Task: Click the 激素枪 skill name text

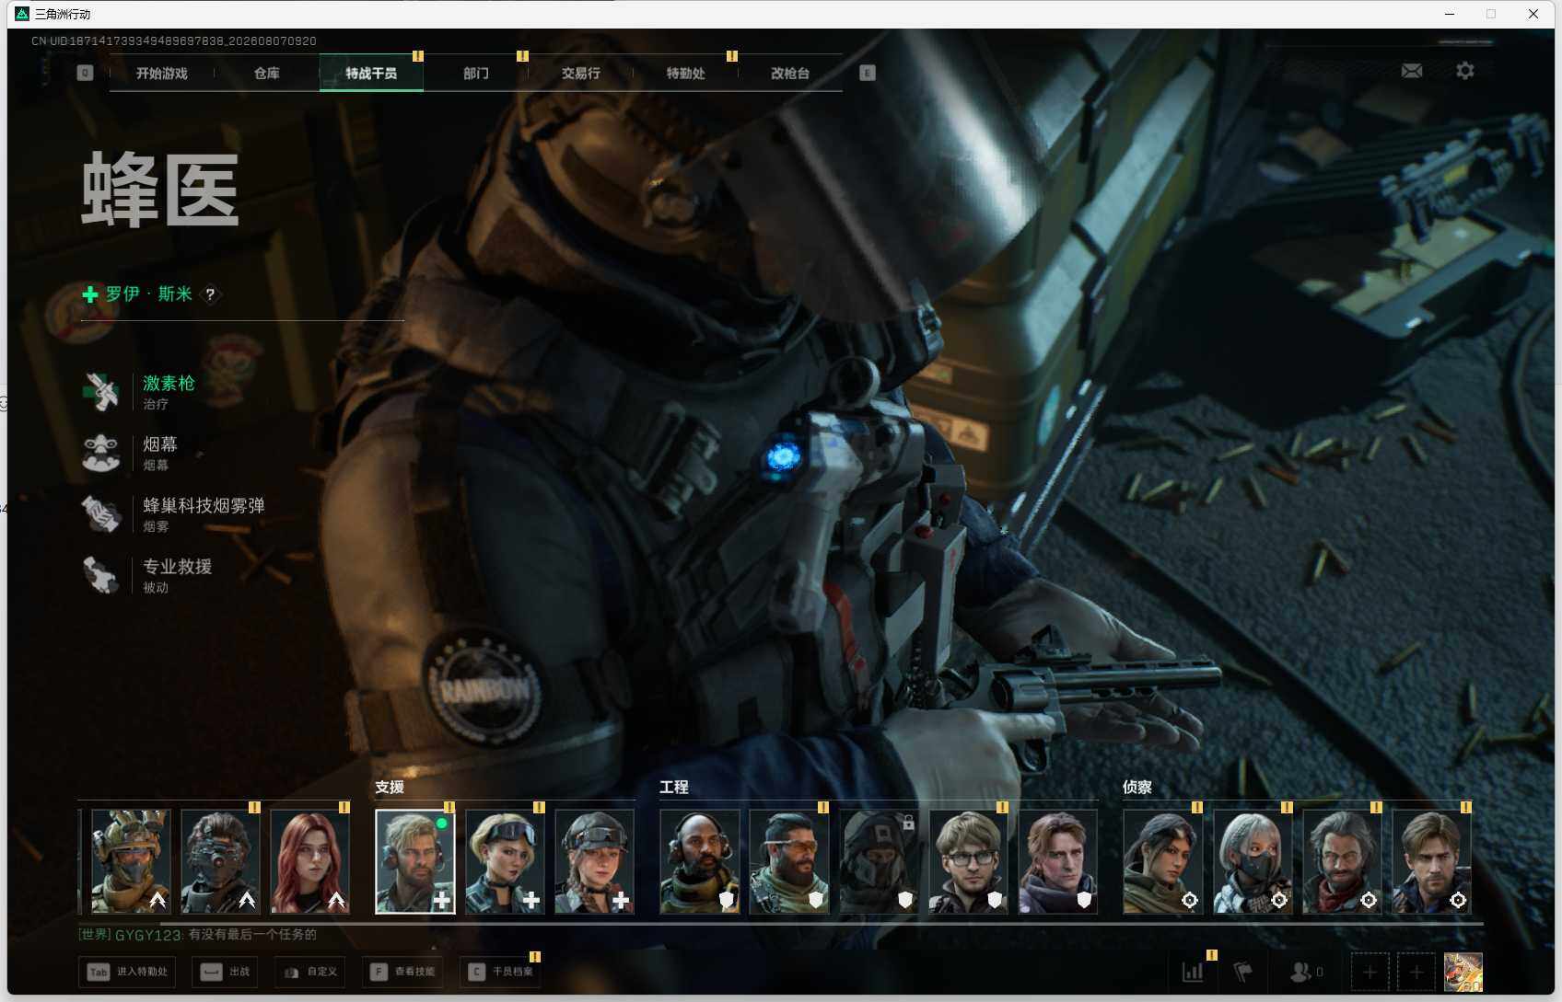Action: tap(169, 383)
